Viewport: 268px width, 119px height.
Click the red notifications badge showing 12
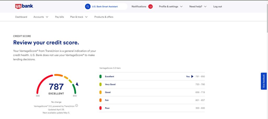click(x=150, y=7)
